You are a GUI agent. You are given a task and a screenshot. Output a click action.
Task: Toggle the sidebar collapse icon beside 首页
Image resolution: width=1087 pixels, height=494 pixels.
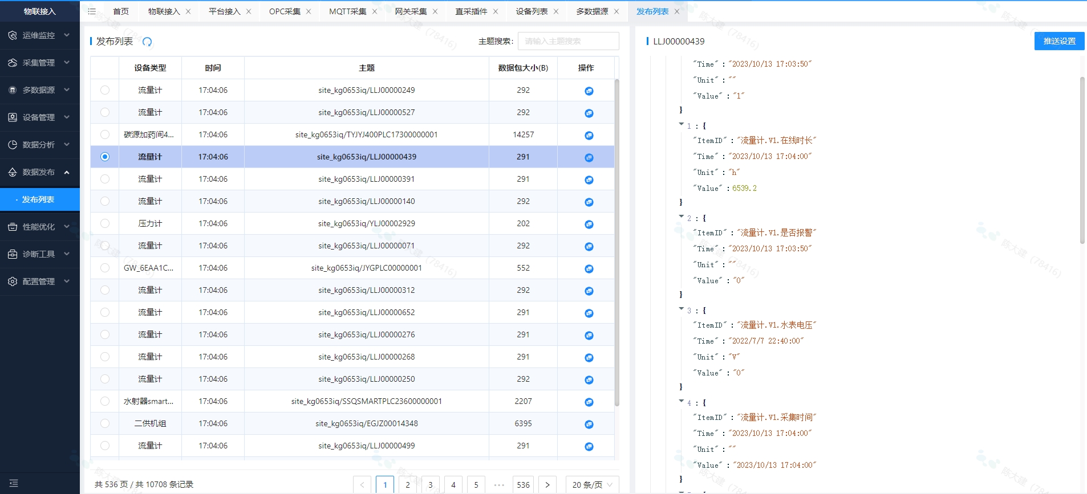(92, 11)
